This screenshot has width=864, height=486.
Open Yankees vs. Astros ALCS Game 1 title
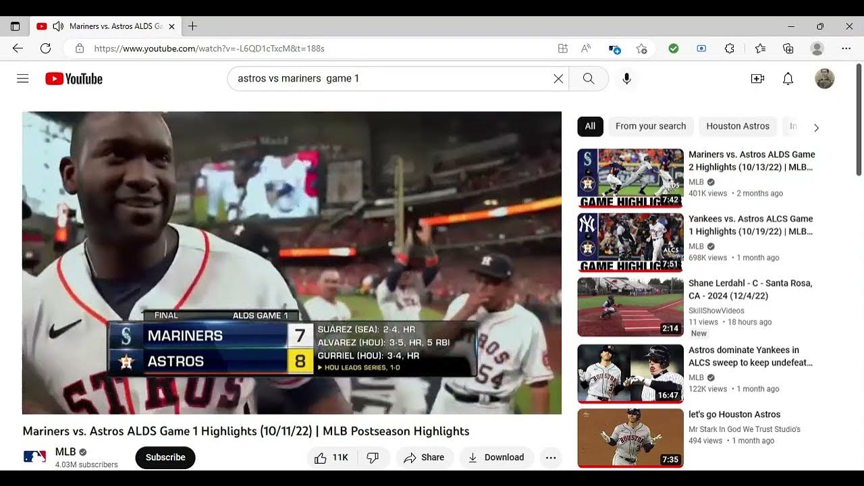point(751,225)
